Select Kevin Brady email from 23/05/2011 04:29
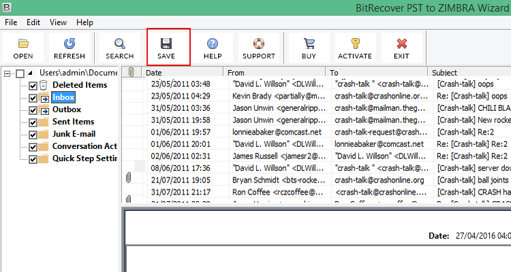The height and width of the screenshot is (272, 511). tap(316, 96)
